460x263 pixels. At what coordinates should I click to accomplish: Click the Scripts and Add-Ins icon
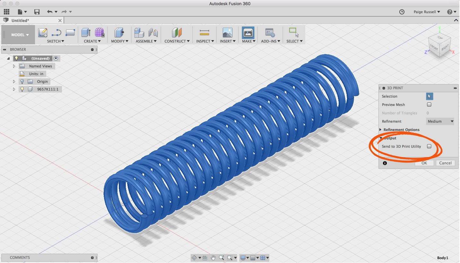pyautogui.click(x=270, y=33)
